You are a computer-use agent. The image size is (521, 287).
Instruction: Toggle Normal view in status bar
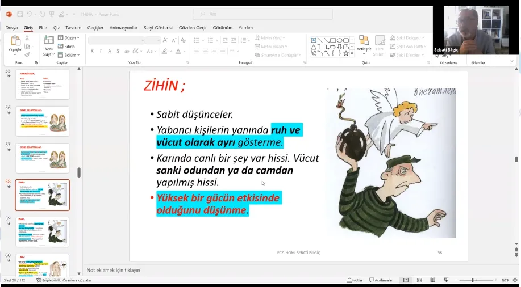point(406,280)
